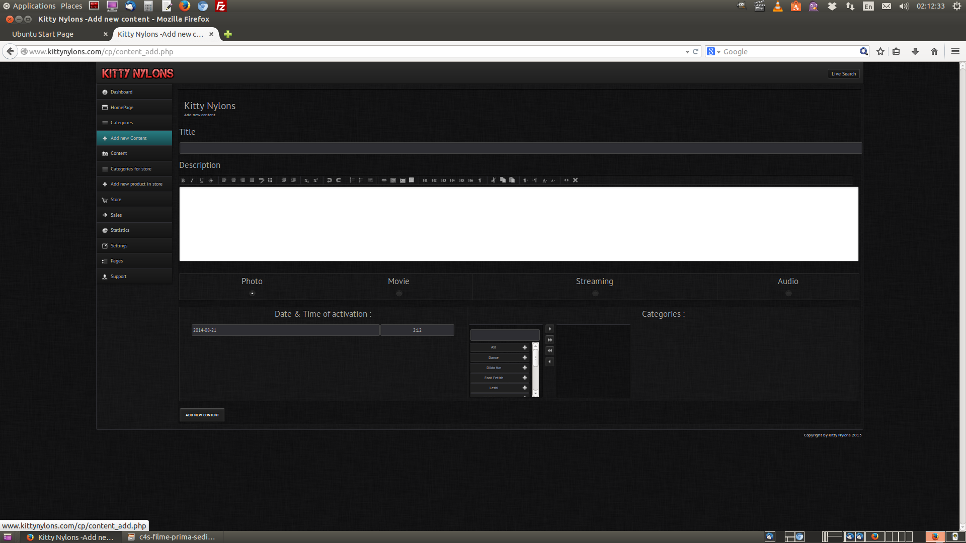Image resolution: width=966 pixels, height=543 pixels.
Task: Click in the Title input field
Action: point(521,148)
